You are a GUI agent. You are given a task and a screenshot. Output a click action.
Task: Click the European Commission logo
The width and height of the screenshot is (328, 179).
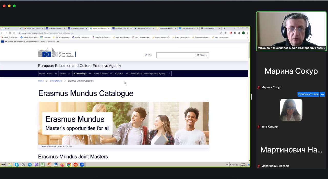57,53
